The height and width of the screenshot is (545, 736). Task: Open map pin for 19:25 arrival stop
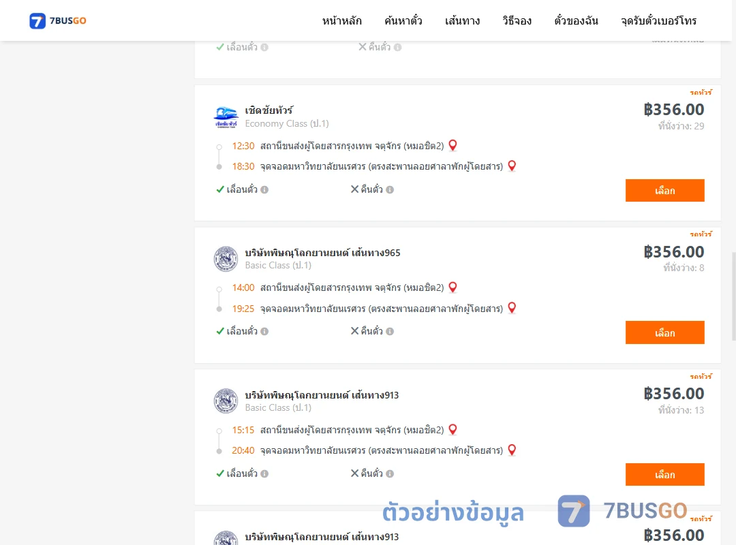click(x=512, y=308)
